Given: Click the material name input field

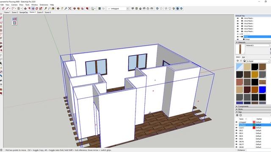Looking at the screenshot, I should point(257,46).
